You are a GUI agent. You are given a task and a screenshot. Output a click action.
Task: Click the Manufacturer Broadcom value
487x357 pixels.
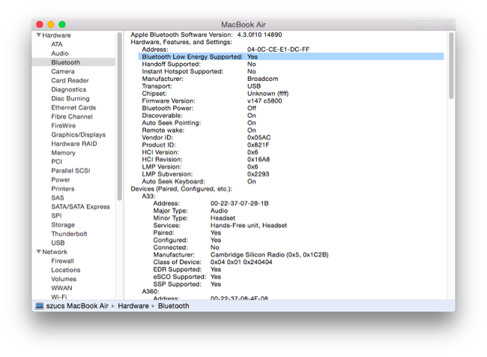coord(262,79)
